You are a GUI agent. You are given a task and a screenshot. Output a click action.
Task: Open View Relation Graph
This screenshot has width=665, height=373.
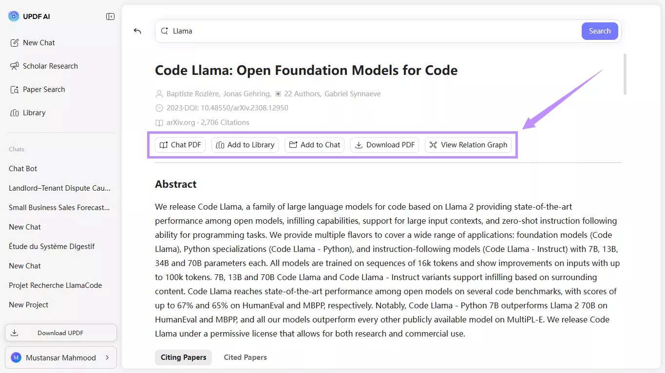[x=468, y=145]
